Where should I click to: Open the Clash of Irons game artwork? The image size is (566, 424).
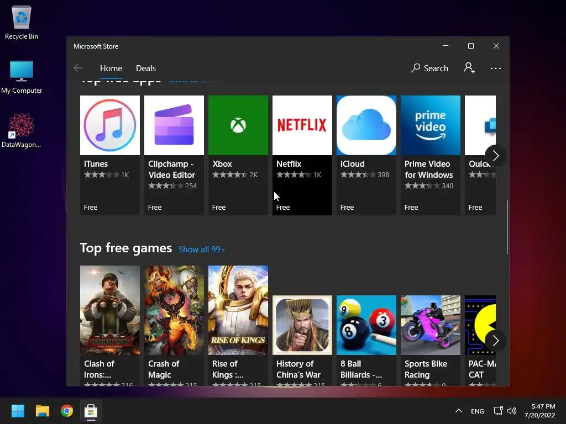(110, 310)
